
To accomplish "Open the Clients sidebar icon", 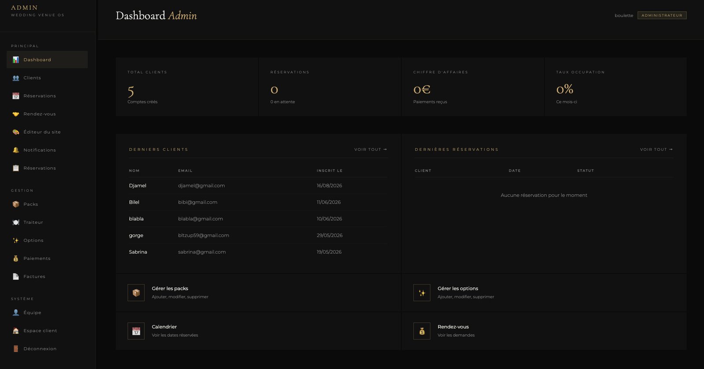I will pos(16,78).
